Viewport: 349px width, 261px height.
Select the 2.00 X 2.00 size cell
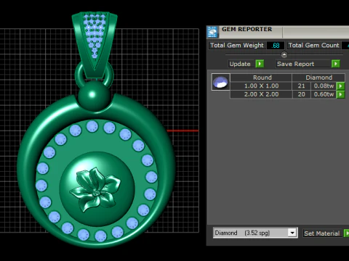(x=261, y=94)
